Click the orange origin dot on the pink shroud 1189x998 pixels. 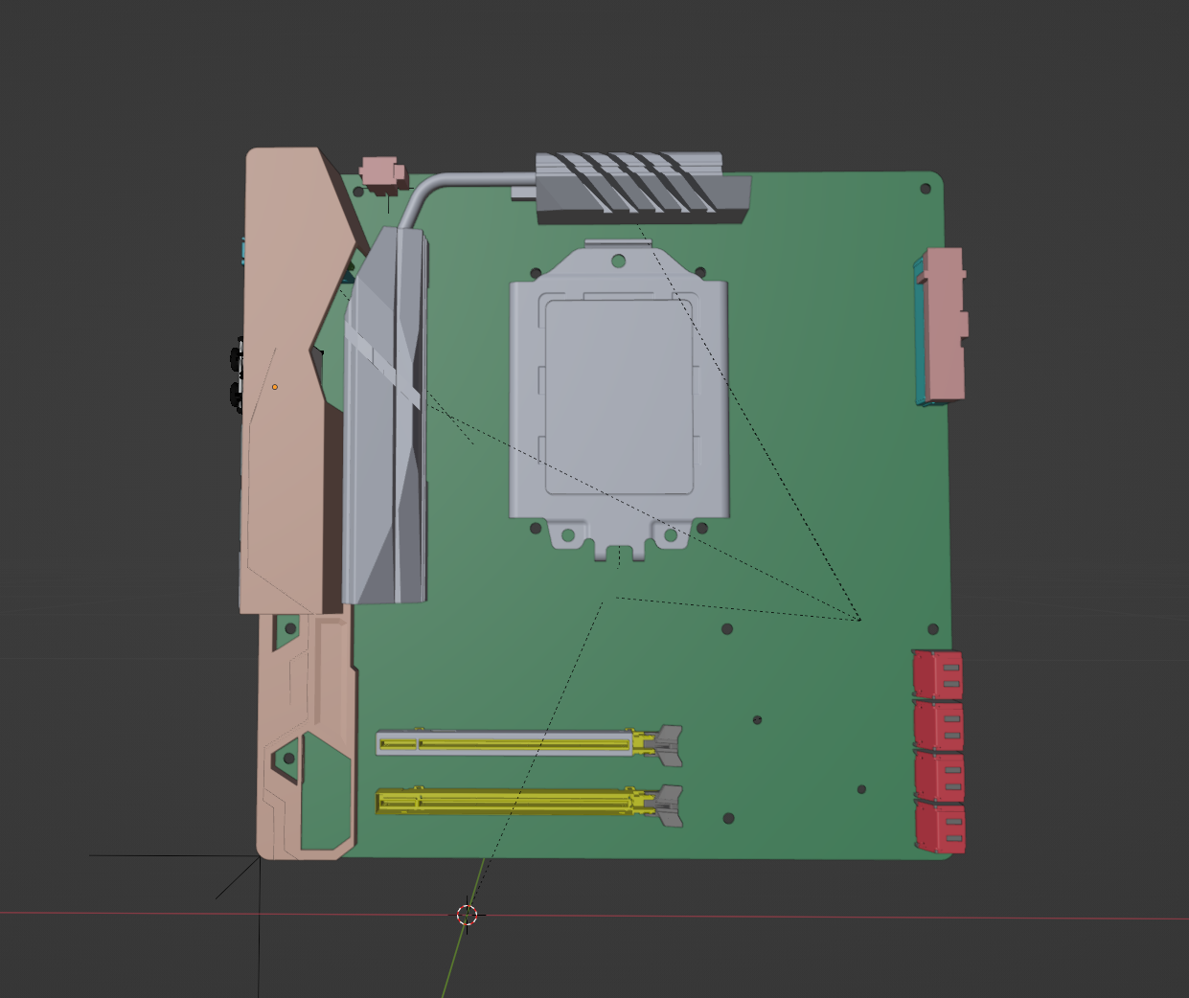pos(275,387)
